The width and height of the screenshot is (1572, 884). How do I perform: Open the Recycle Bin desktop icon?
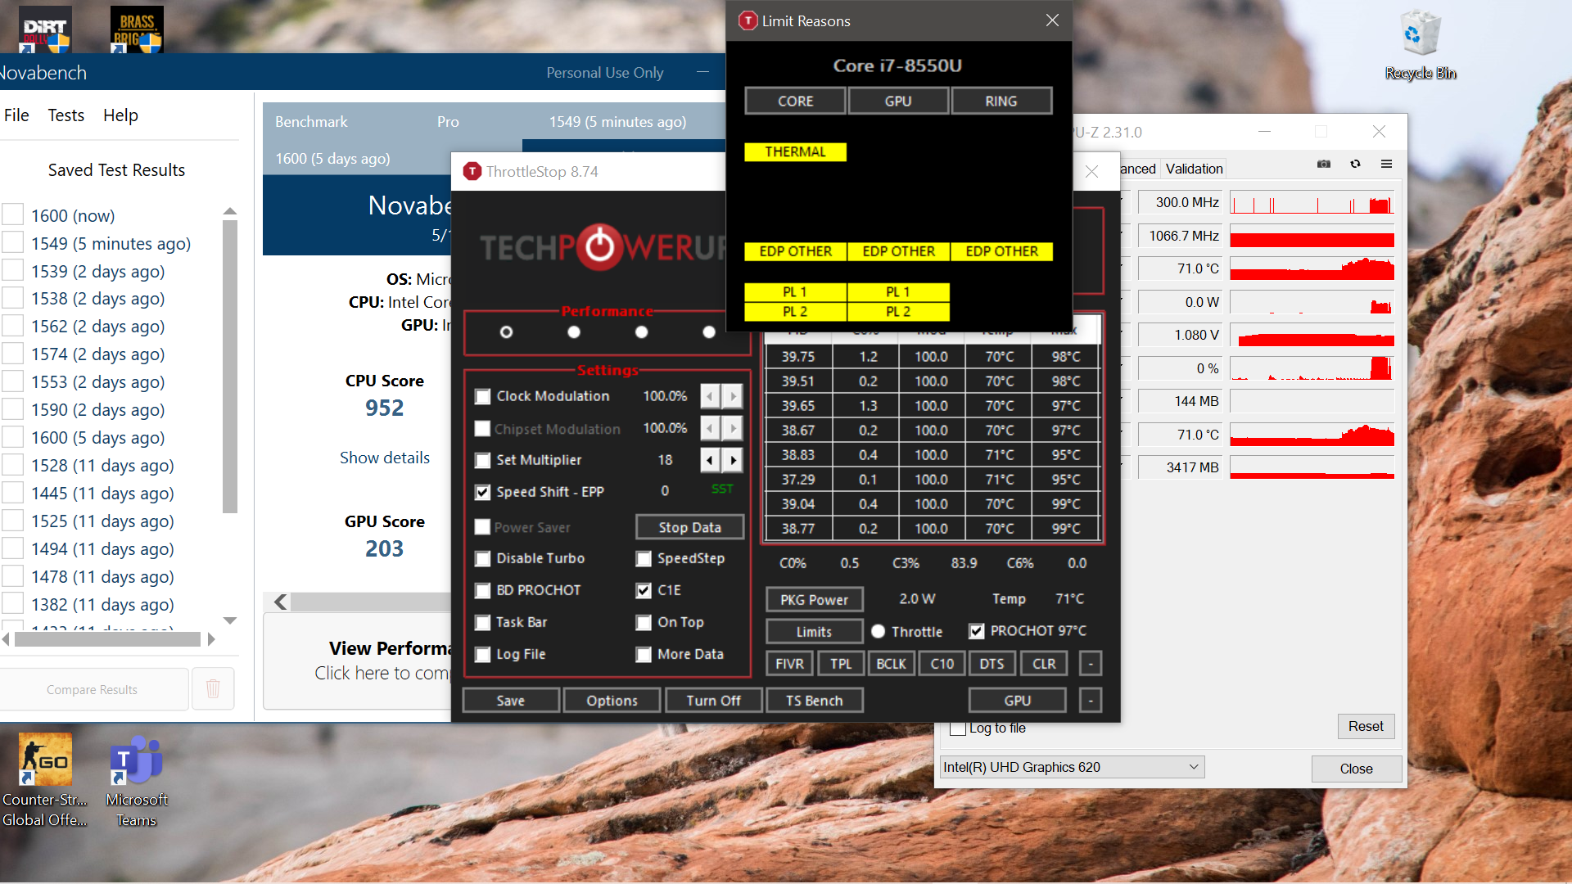click(x=1421, y=45)
